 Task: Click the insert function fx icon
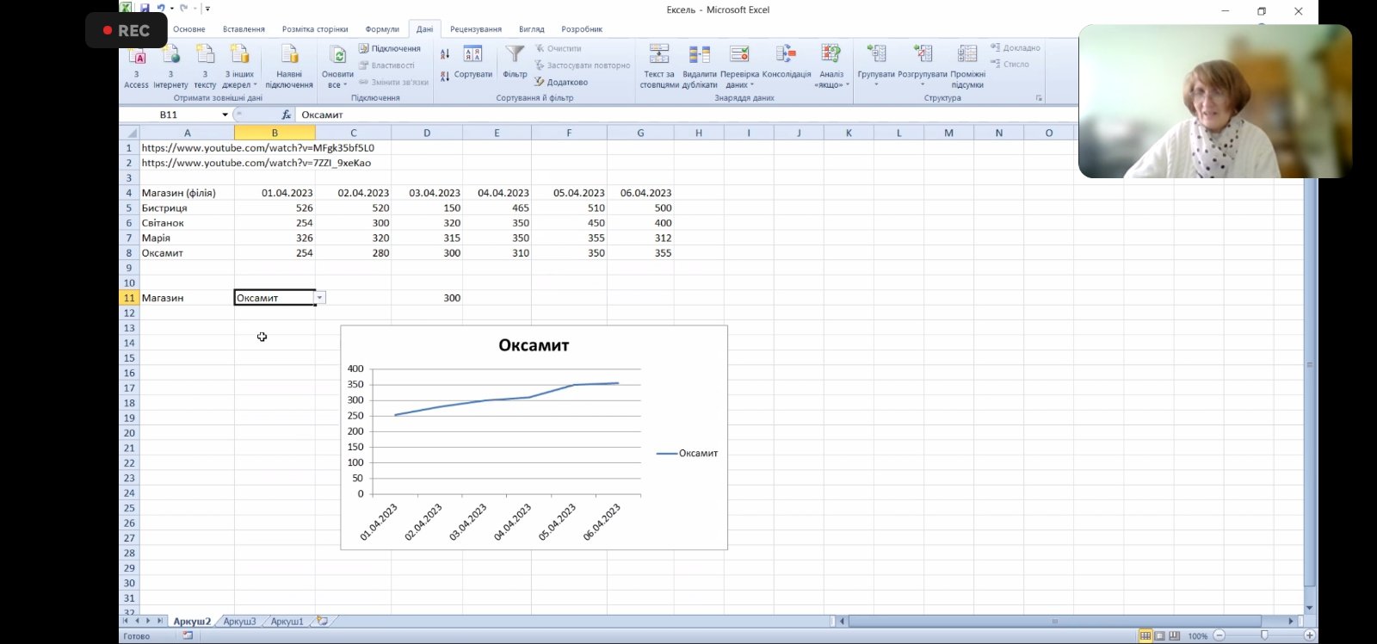click(x=286, y=115)
